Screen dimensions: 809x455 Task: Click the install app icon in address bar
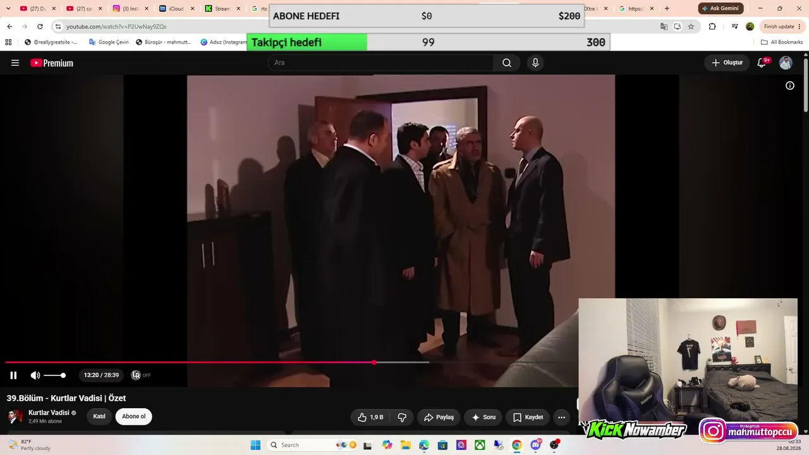pos(678,27)
